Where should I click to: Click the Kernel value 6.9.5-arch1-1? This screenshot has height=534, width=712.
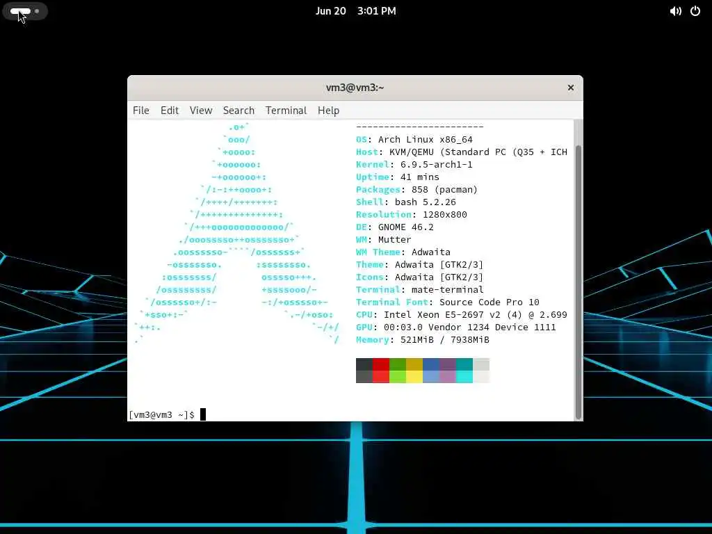(437, 164)
